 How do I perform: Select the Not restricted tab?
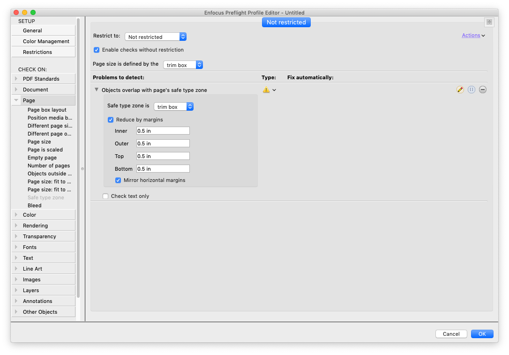tap(286, 22)
